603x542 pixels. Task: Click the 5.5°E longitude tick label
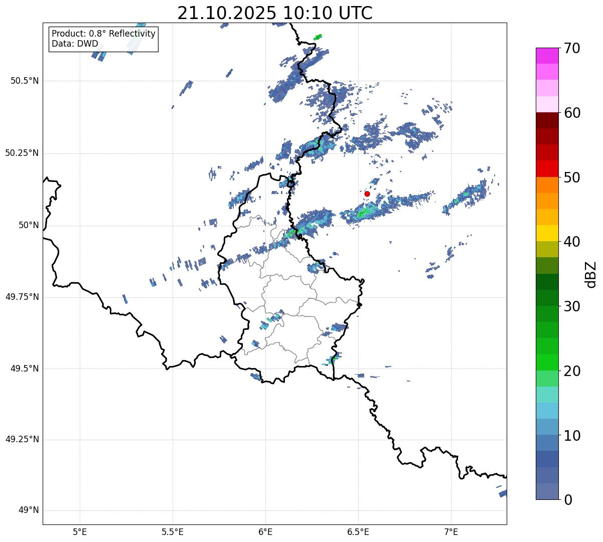(x=173, y=532)
